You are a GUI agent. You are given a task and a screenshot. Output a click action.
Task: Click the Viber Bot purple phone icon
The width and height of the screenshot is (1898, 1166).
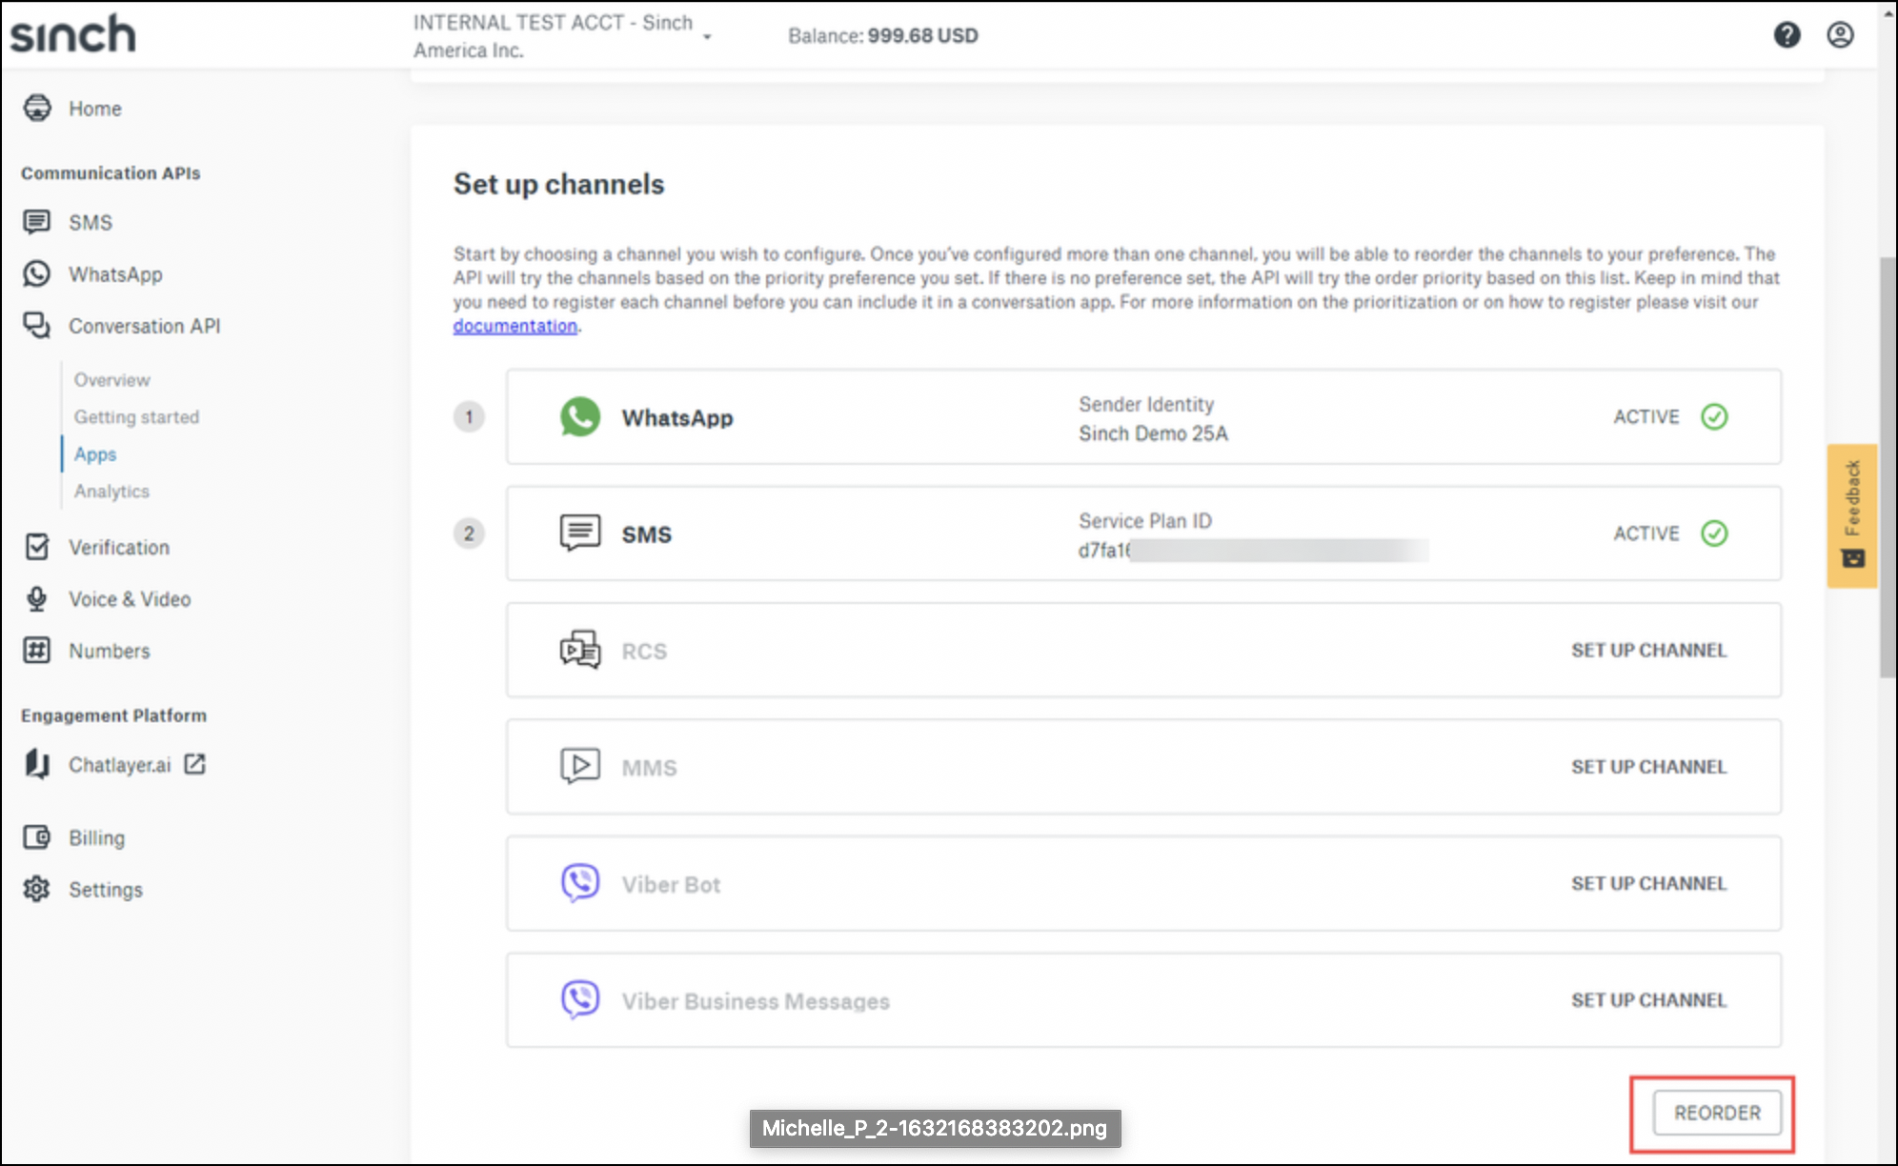click(578, 883)
